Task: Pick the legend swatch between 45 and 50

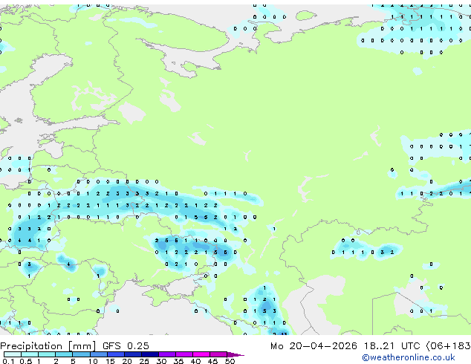Action: click(x=218, y=354)
